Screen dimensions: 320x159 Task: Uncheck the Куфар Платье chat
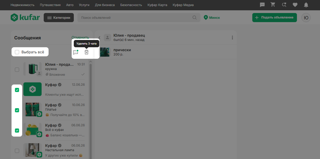point(17,110)
